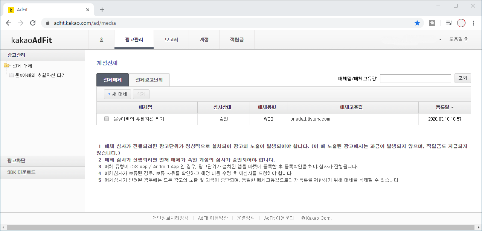
Task: Click the browser forward arrow
Action: (21, 23)
